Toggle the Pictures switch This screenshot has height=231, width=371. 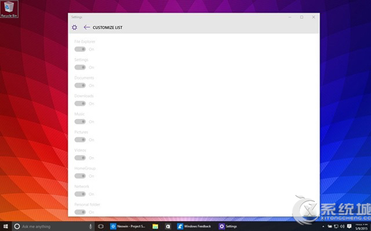[x=80, y=139]
